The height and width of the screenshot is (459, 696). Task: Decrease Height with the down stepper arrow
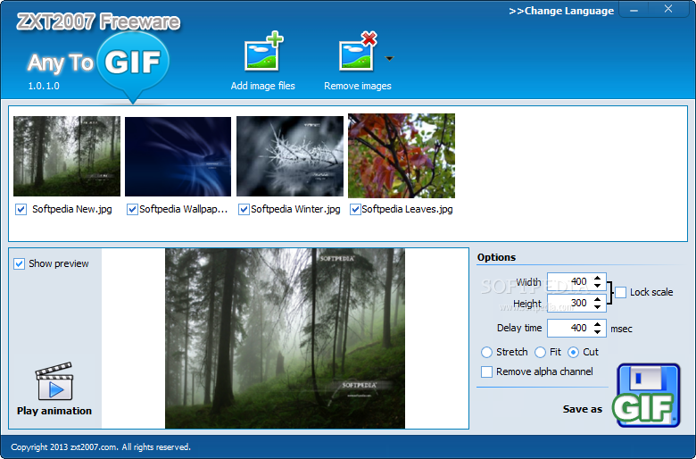[x=598, y=307]
